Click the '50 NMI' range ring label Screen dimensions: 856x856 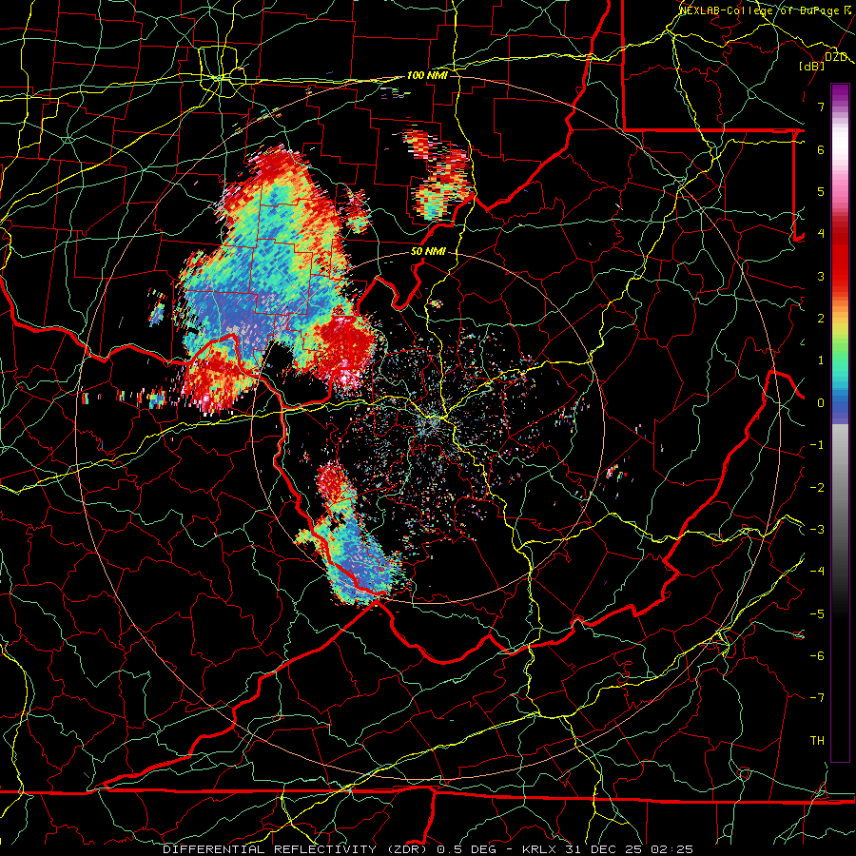coord(429,252)
